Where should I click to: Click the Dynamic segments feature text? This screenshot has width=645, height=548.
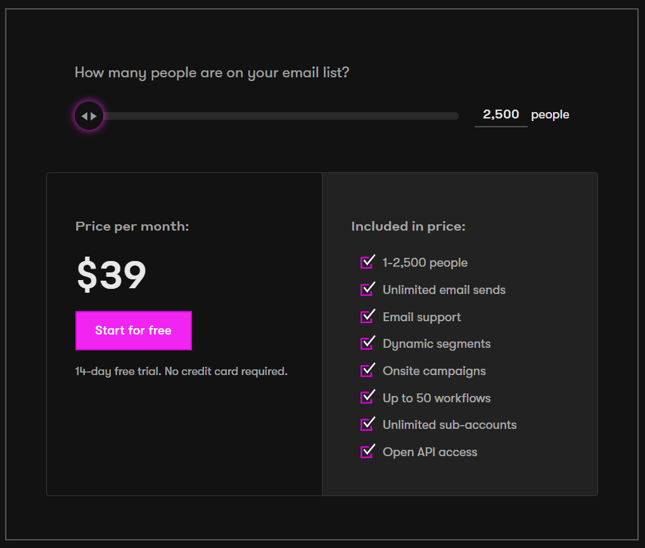tap(437, 344)
